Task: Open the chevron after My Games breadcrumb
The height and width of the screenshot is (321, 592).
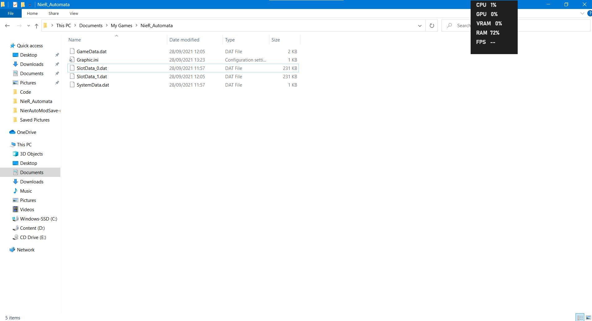Action: 136,26
